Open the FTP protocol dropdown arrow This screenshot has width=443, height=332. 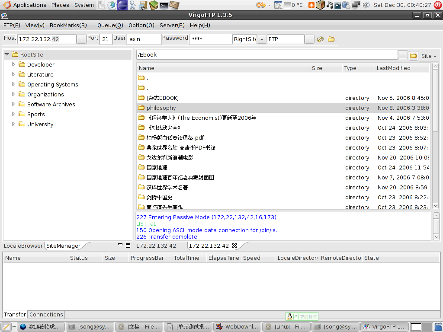[x=309, y=39]
